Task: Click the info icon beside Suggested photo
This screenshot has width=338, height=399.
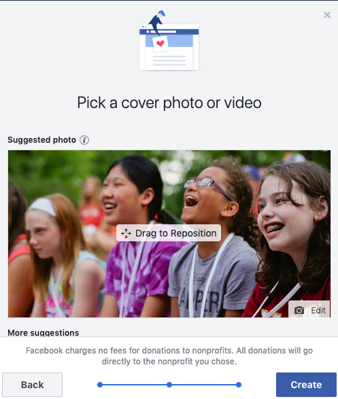Action: click(84, 140)
